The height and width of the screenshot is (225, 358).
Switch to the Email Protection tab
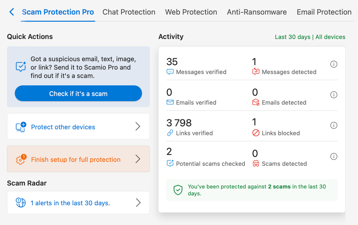[324, 12]
